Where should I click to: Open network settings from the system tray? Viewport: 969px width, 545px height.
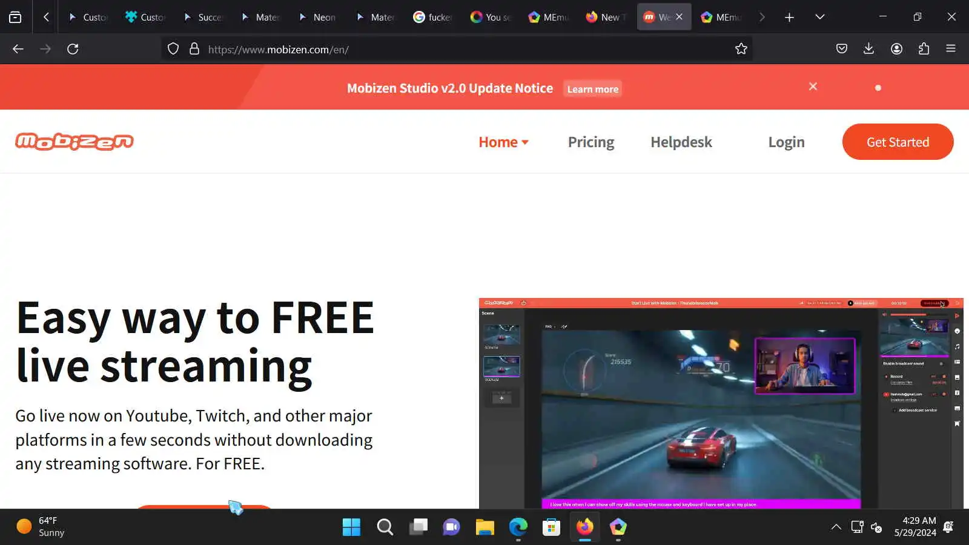(x=857, y=527)
